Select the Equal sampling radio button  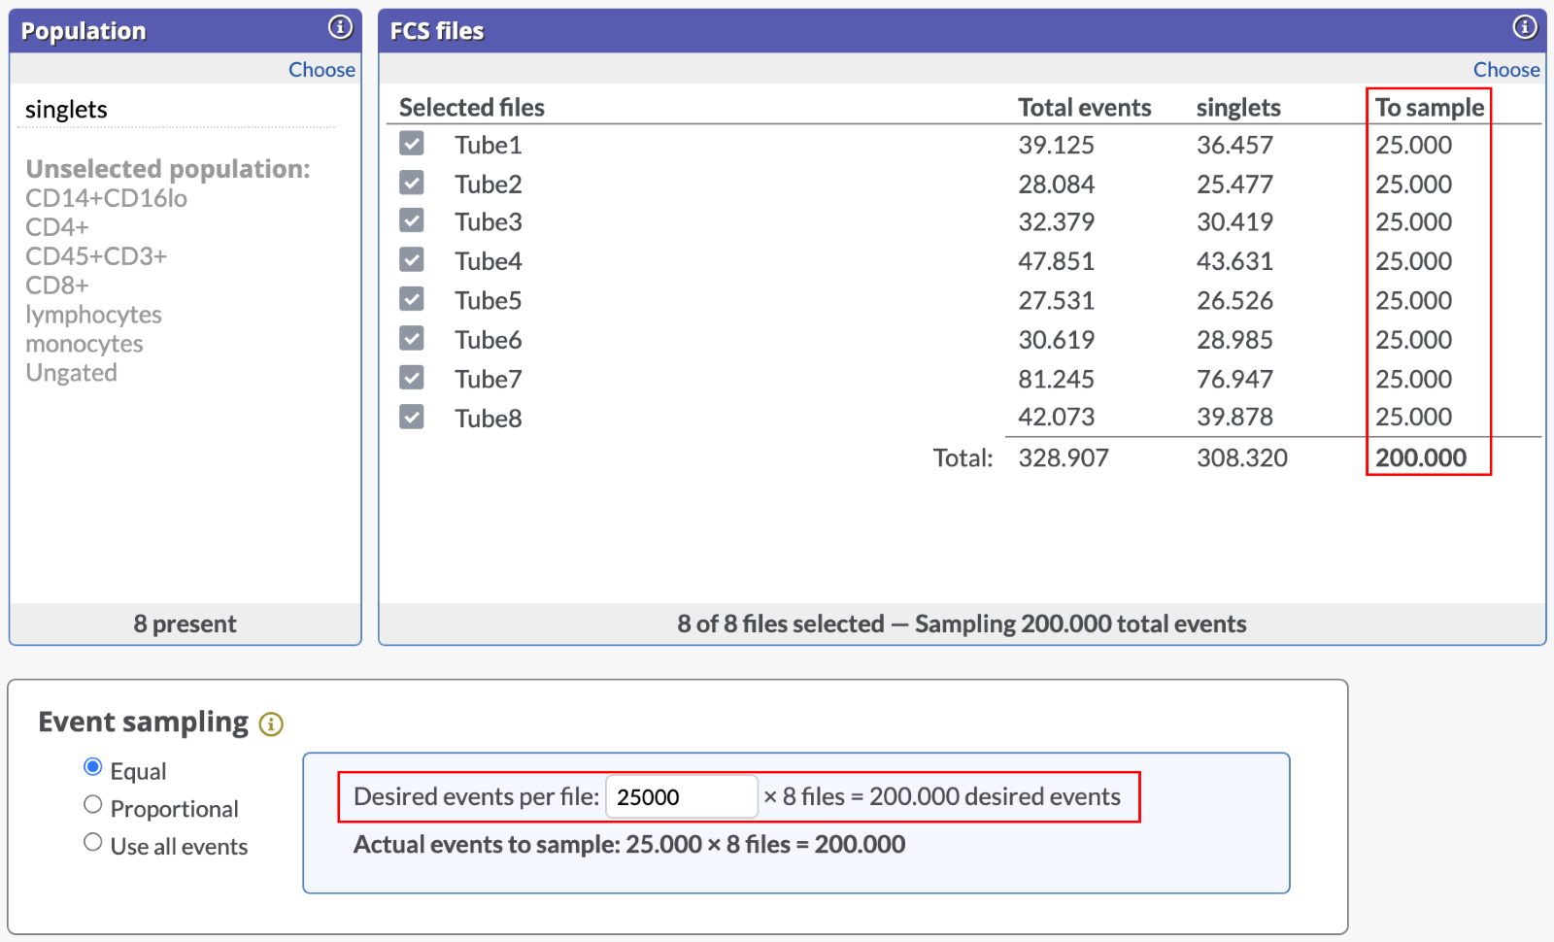pyautogui.click(x=93, y=767)
